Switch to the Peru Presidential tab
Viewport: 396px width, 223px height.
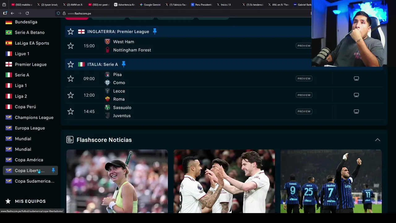click(x=201, y=5)
